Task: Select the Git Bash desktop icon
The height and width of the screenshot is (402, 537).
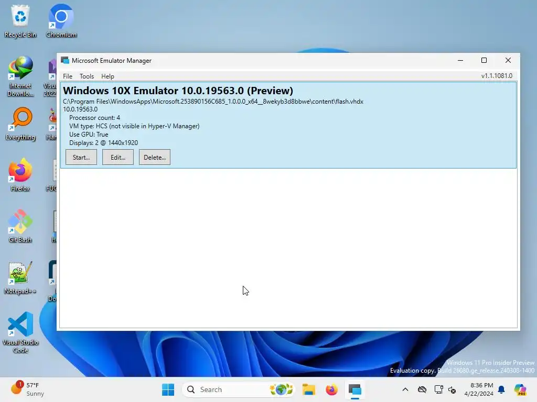Action: coord(20,226)
